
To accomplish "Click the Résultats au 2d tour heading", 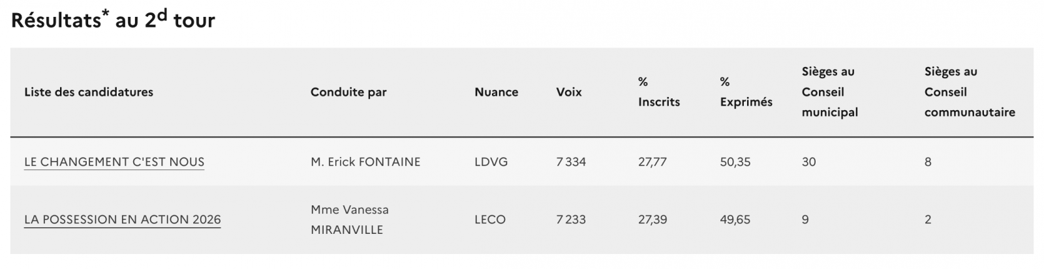I will (x=113, y=20).
